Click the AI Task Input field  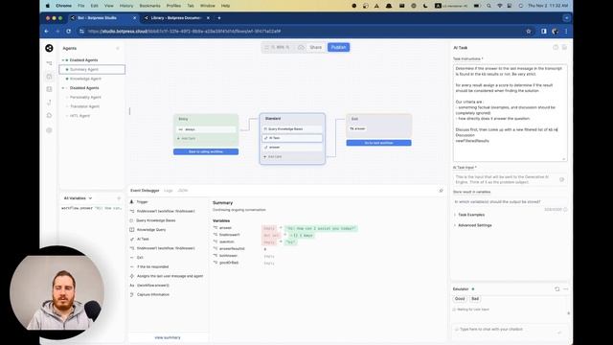pos(510,179)
